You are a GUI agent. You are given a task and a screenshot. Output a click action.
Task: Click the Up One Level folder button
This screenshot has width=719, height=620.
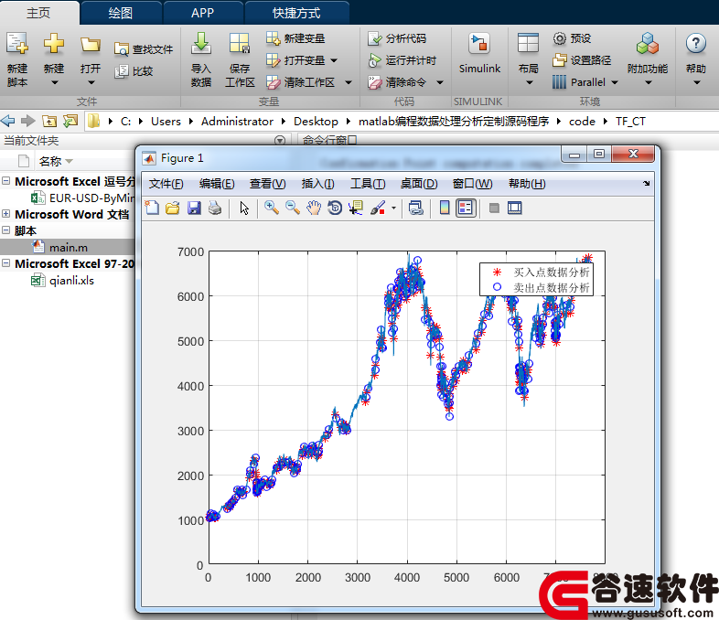49,121
